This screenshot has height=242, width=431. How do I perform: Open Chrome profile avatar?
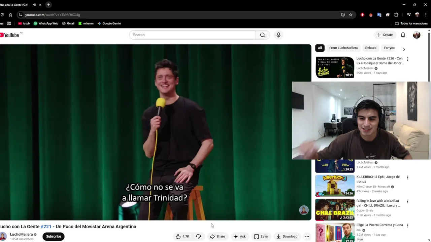point(417,15)
